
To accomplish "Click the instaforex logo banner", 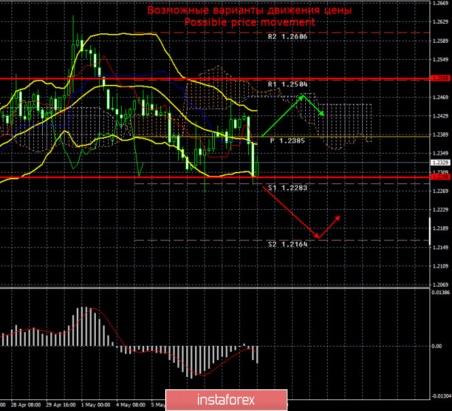I will tap(226, 399).
